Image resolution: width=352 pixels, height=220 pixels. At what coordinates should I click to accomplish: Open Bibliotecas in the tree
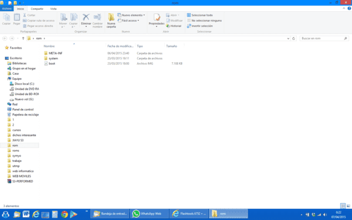(x=19, y=63)
